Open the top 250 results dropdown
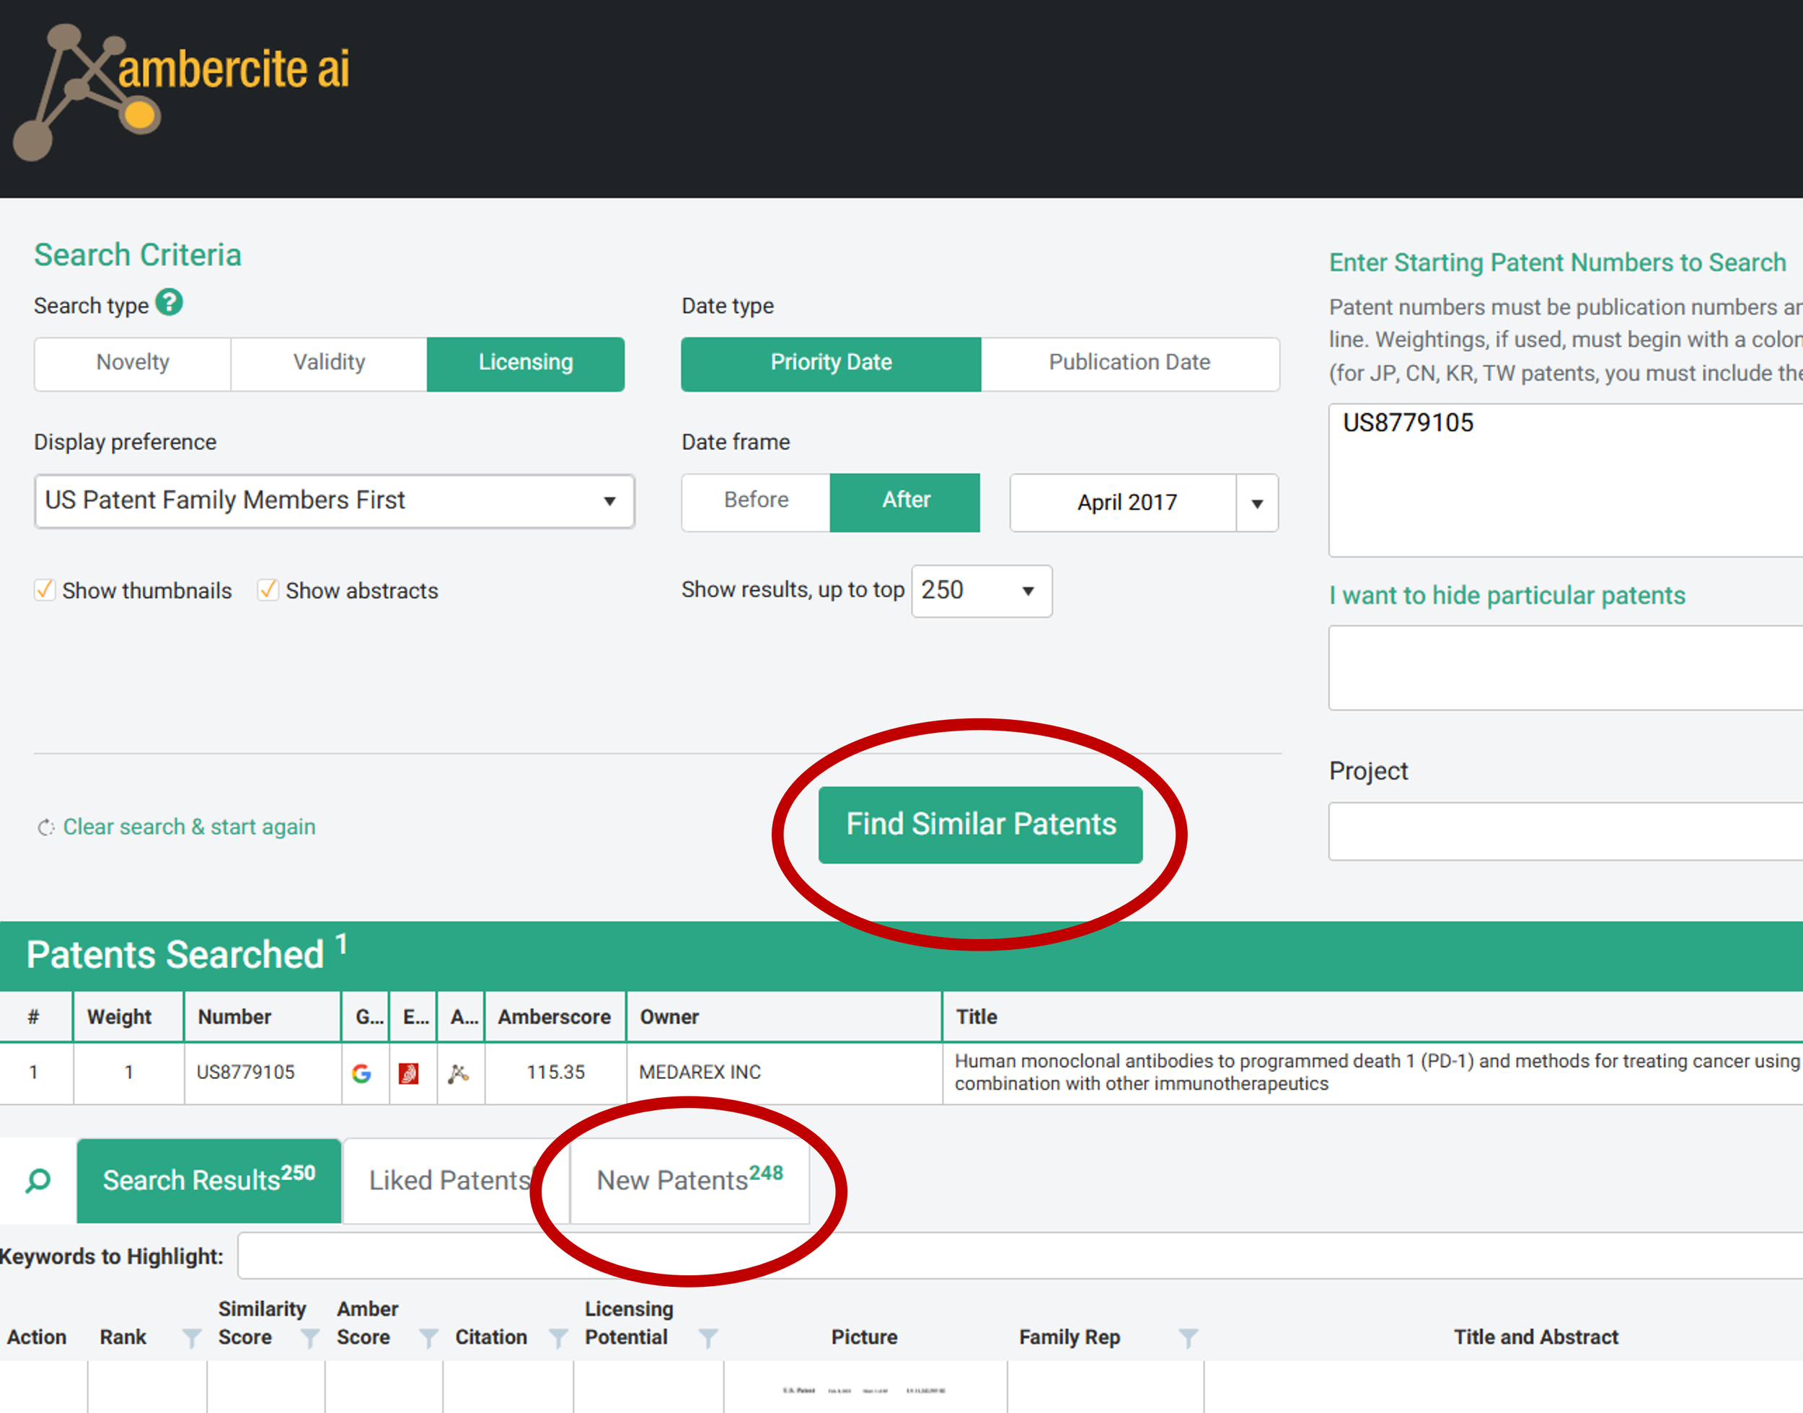 pos(981,591)
